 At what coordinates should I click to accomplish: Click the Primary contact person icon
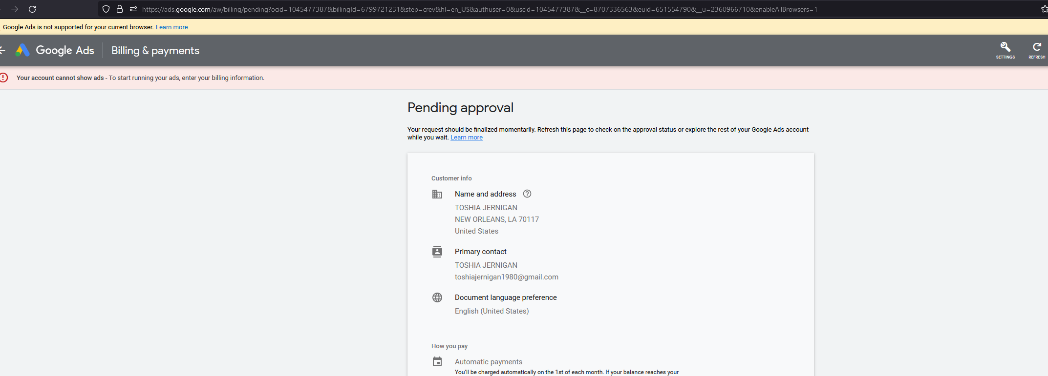[x=437, y=252]
